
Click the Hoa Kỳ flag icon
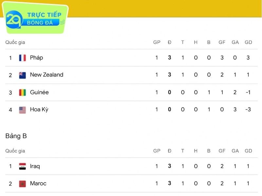(x=22, y=110)
